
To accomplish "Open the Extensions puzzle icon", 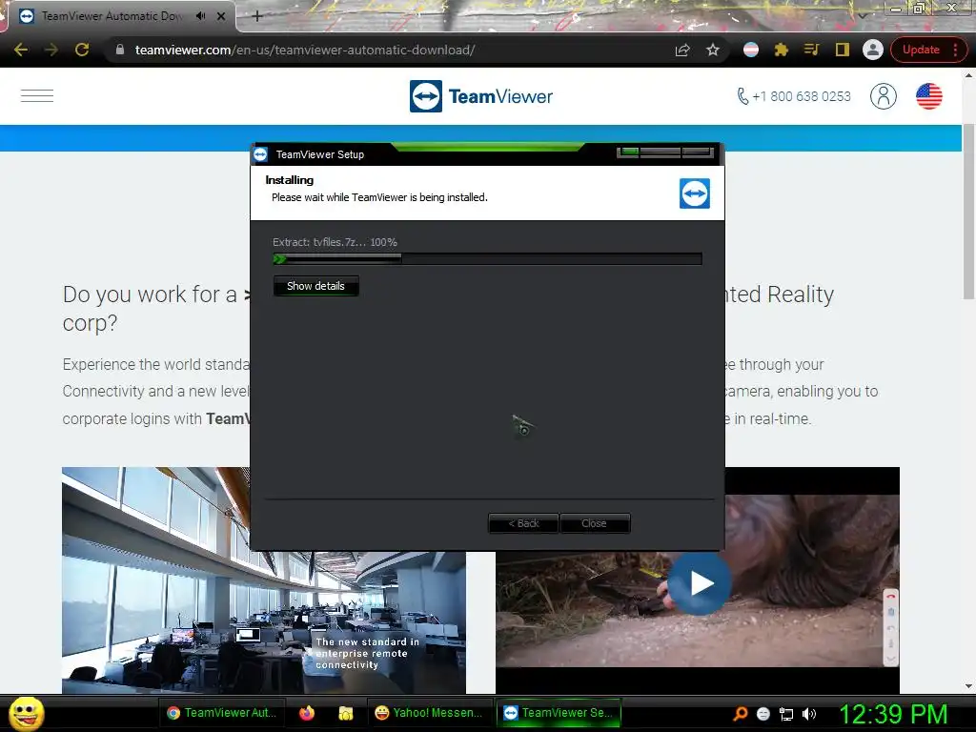I will coord(782,50).
